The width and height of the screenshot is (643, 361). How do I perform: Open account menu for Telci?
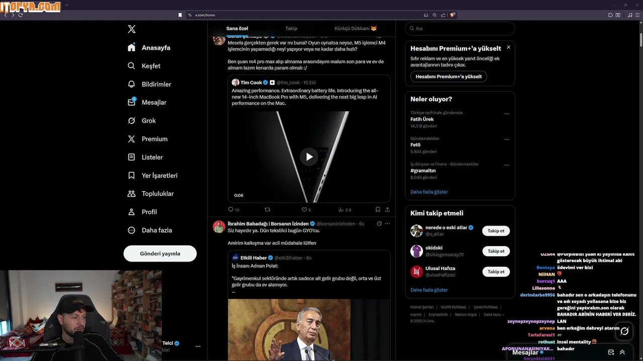click(198, 346)
